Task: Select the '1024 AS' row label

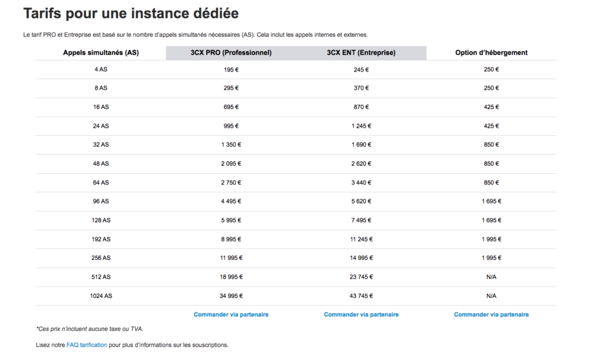Action: pyautogui.click(x=100, y=296)
